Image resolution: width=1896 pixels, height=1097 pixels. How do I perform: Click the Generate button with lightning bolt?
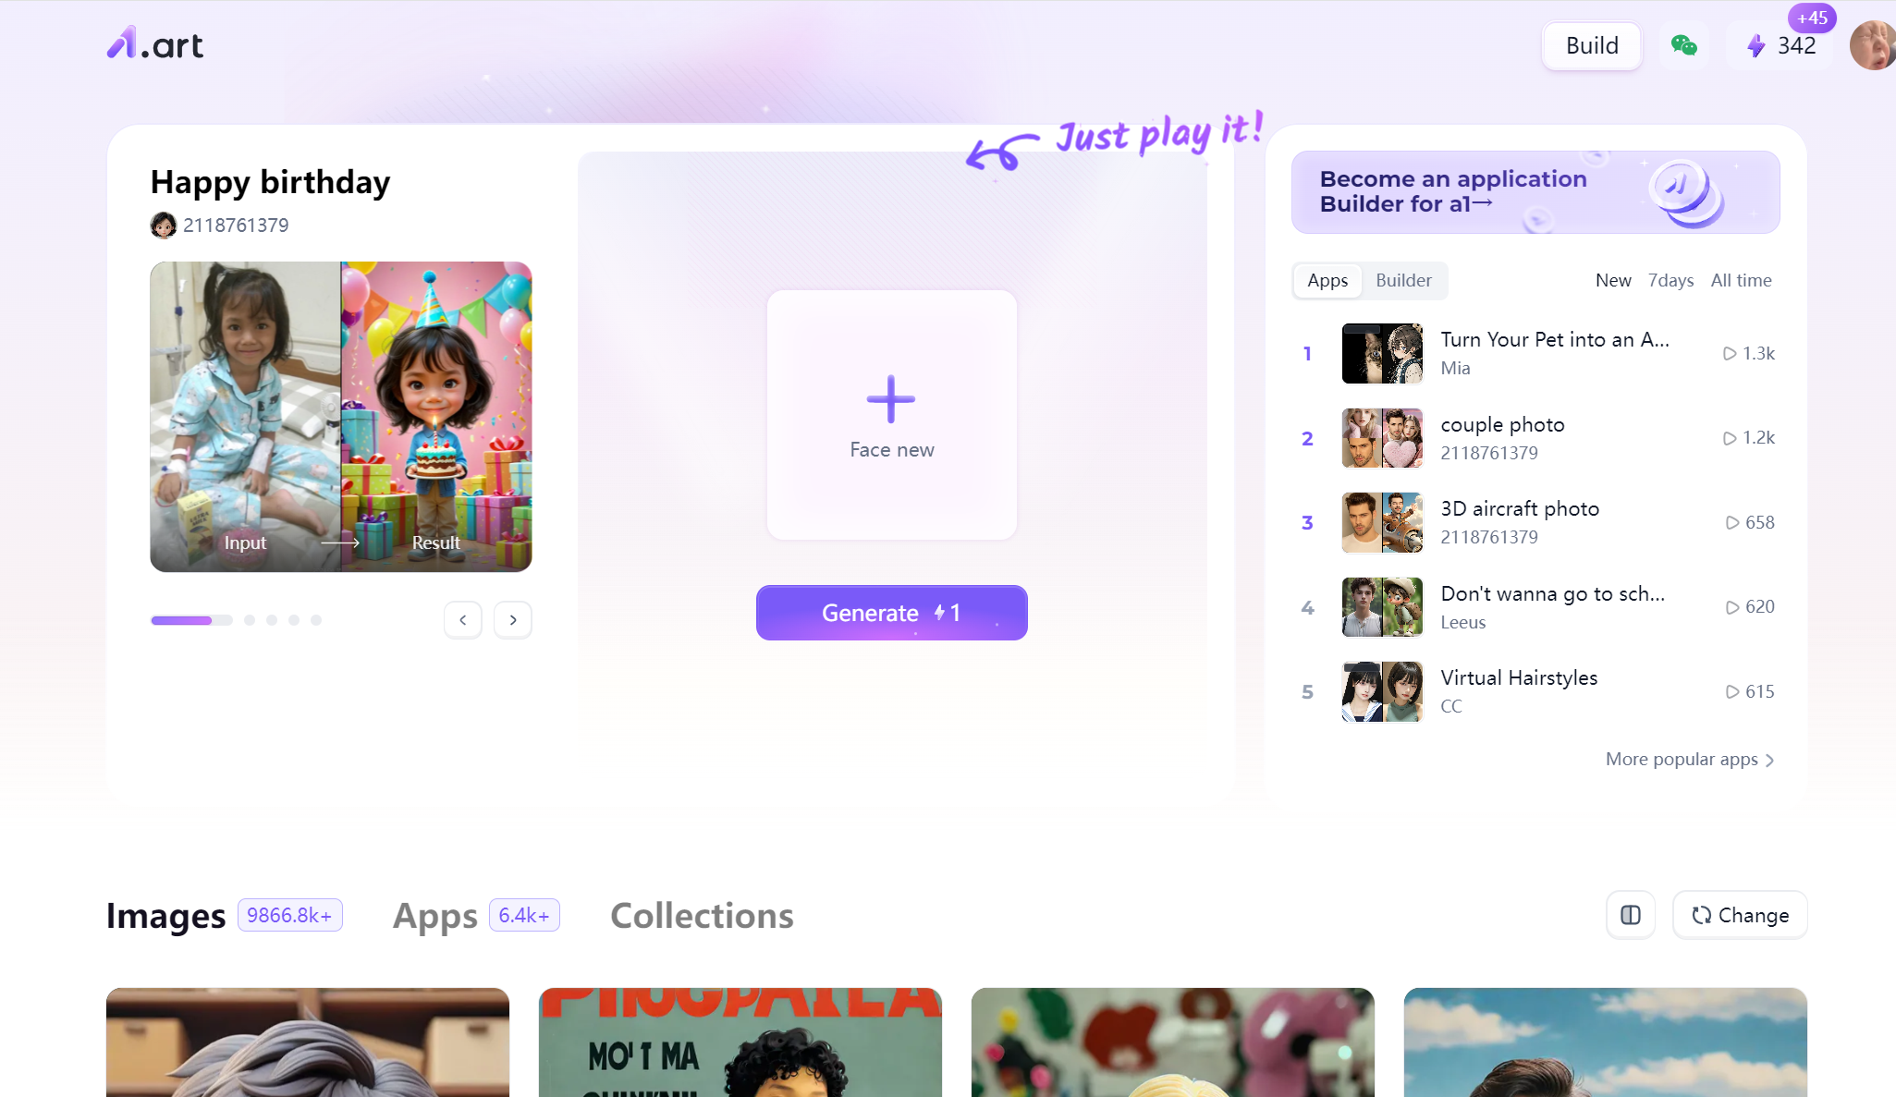pyautogui.click(x=893, y=613)
